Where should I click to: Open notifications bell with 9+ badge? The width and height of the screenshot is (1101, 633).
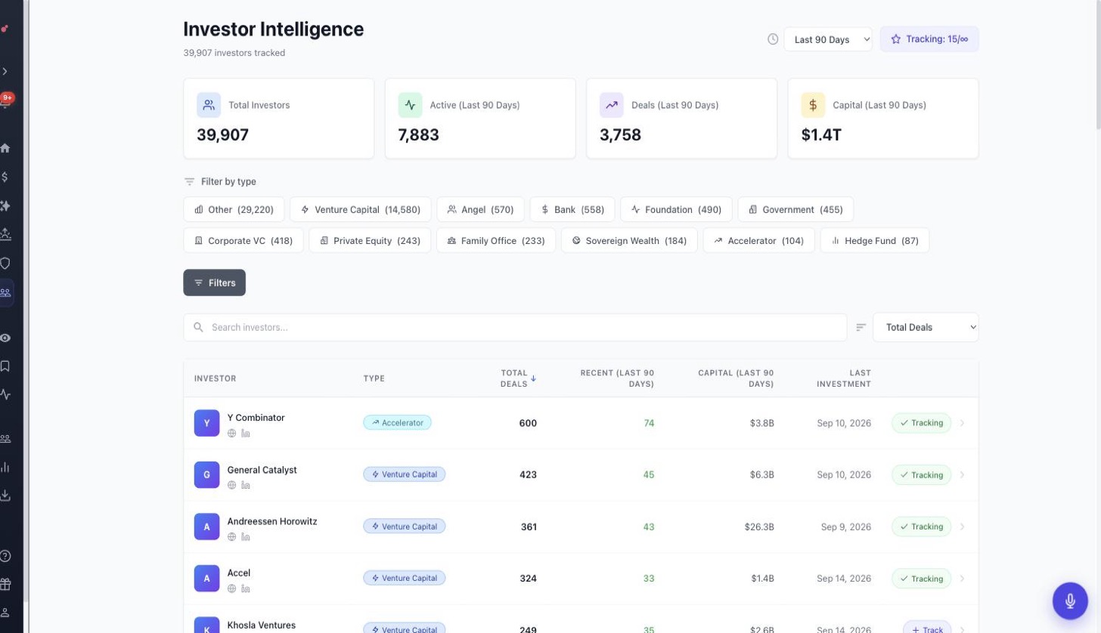5,101
